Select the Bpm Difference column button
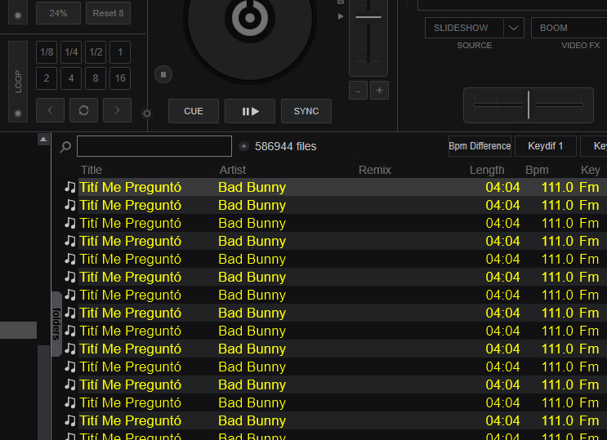The image size is (607, 440). pyautogui.click(x=480, y=146)
